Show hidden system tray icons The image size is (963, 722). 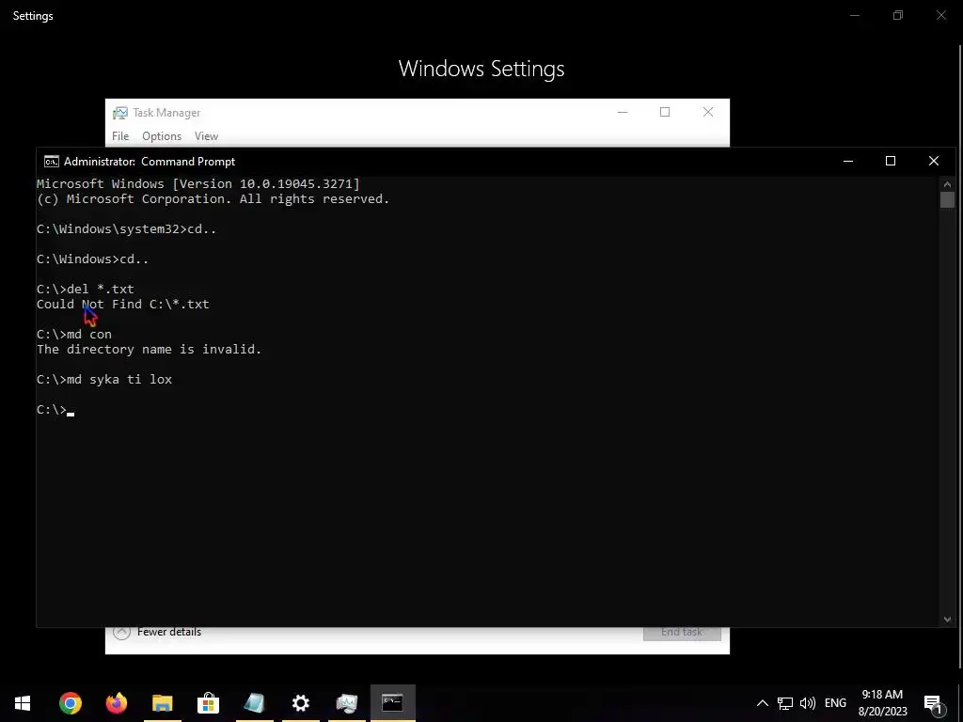pos(762,703)
